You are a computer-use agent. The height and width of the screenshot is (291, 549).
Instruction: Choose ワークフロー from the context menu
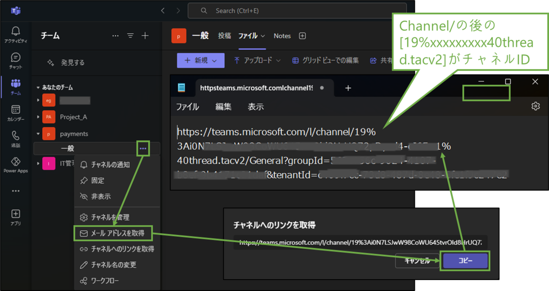(x=117, y=280)
